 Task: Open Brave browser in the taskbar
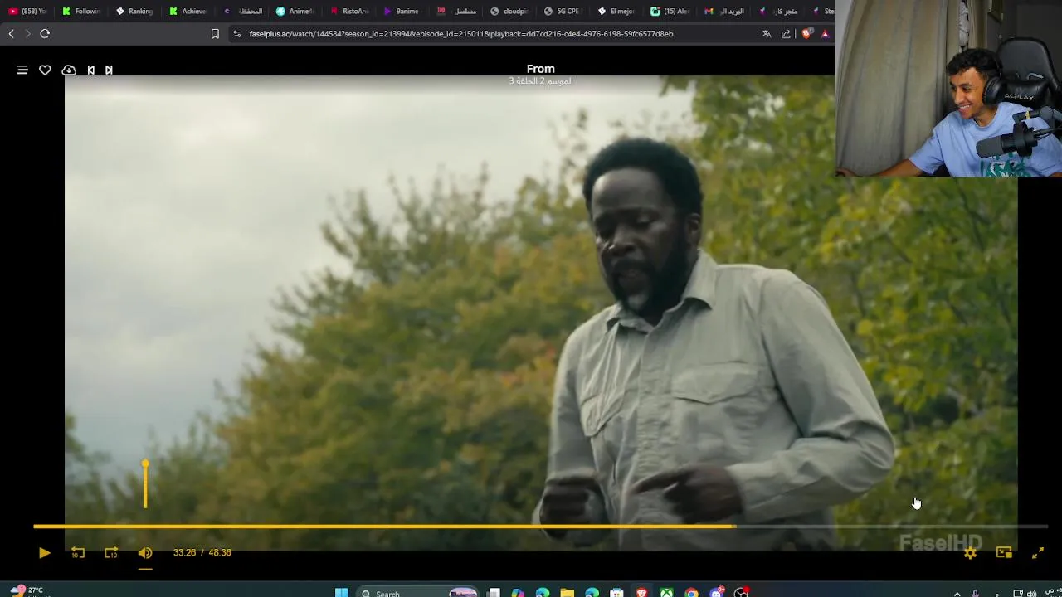tap(641, 592)
